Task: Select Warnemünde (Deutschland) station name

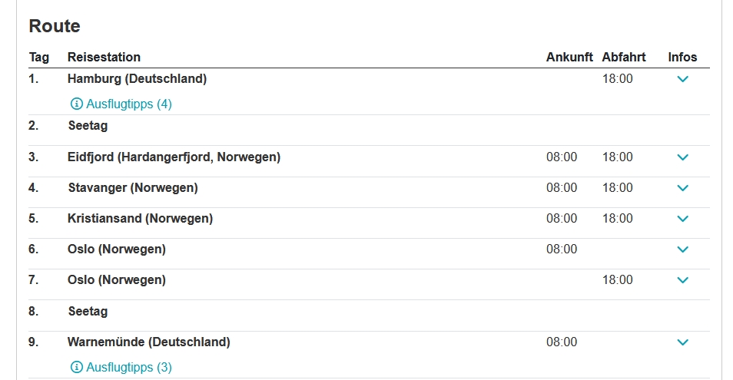Action: point(149,342)
